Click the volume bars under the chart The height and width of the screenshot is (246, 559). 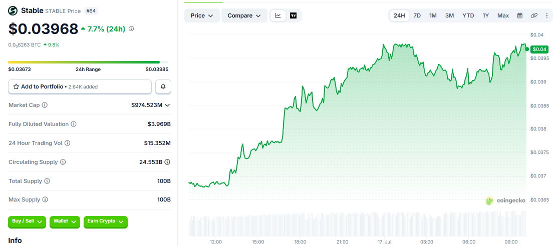click(357, 223)
